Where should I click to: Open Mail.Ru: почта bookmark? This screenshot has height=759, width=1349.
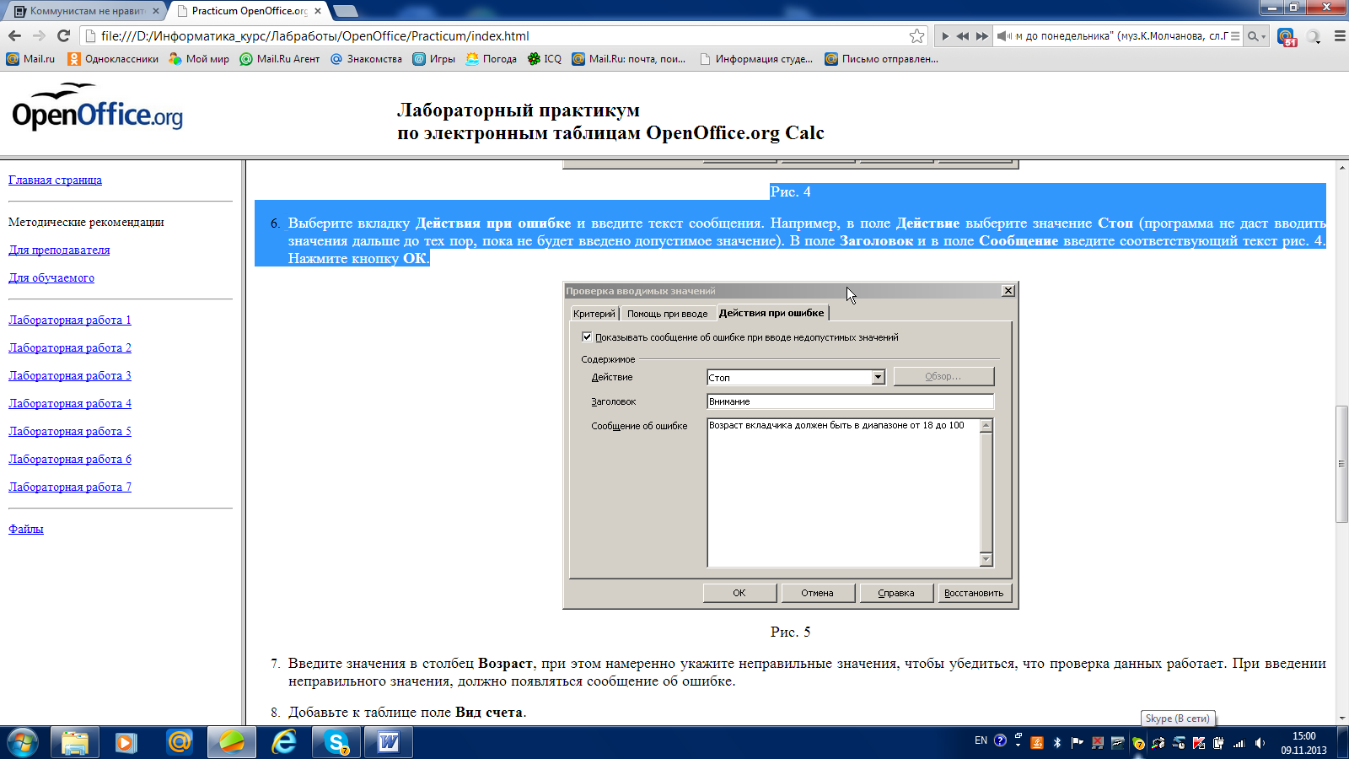[x=629, y=59]
